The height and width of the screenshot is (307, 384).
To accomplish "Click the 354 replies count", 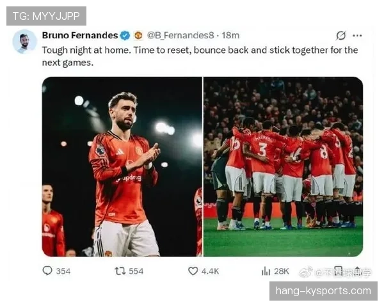I will [63, 271].
